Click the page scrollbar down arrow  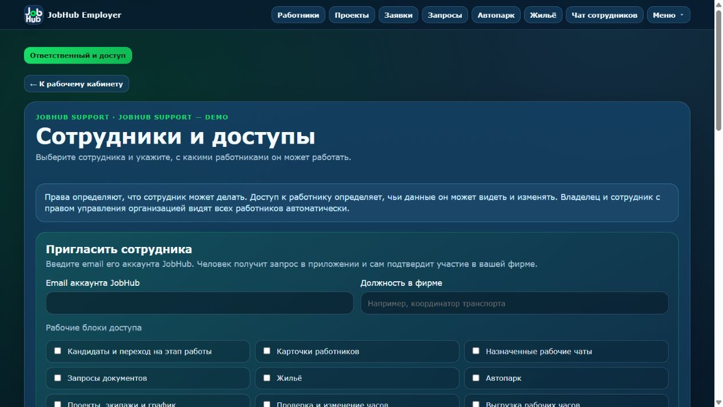click(718, 402)
